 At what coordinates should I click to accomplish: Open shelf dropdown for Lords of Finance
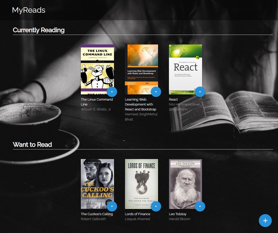pos(156,206)
